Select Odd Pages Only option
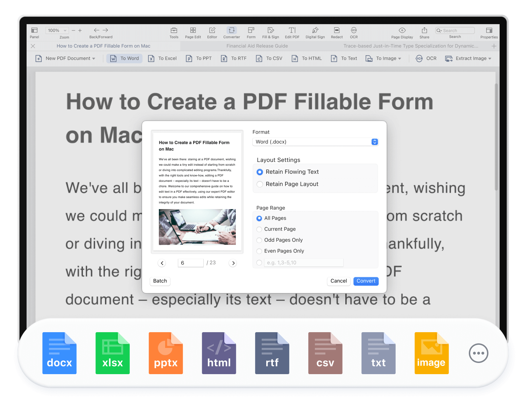 (259, 240)
